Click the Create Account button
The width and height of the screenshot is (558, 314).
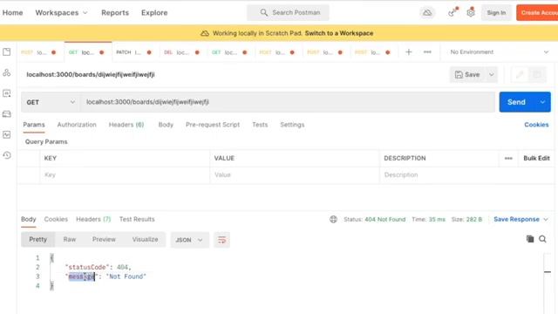537,13
